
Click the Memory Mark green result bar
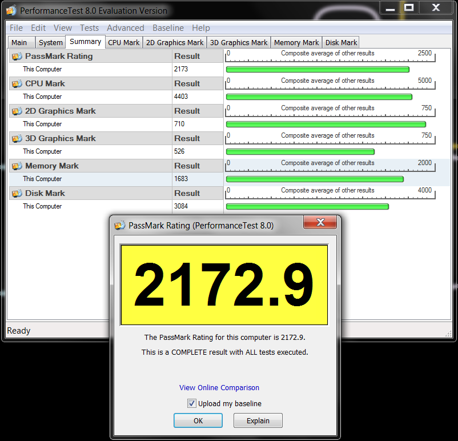(x=315, y=179)
